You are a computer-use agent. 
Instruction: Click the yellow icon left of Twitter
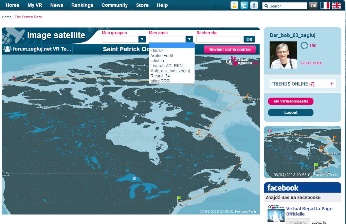234,5
